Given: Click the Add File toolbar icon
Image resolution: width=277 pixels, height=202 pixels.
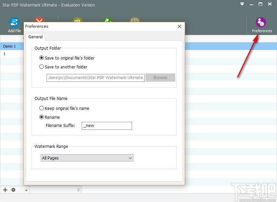Looking at the screenshot, I should pyautogui.click(x=14, y=25).
